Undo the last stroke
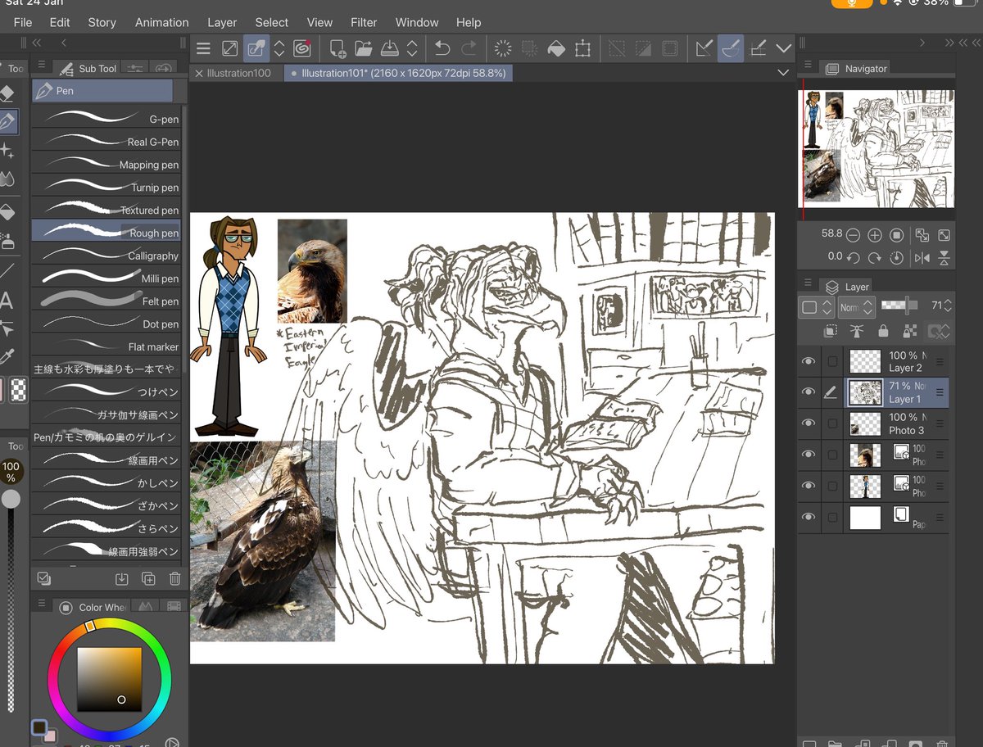The image size is (983, 747). pyautogui.click(x=442, y=49)
